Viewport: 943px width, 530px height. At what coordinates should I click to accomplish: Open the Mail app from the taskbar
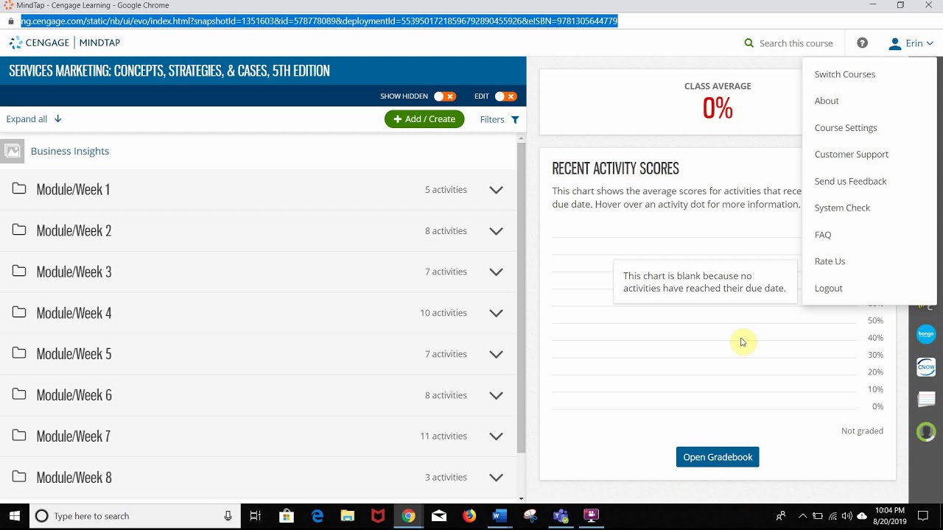click(x=439, y=516)
